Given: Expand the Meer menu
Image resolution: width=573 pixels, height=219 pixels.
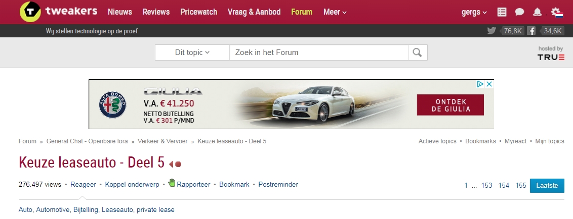Looking at the screenshot, I should click(x=335, y=12).
